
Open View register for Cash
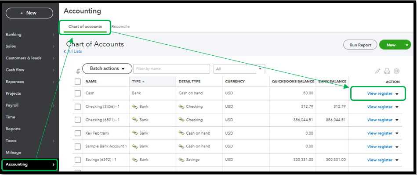(x=380, y=93)
